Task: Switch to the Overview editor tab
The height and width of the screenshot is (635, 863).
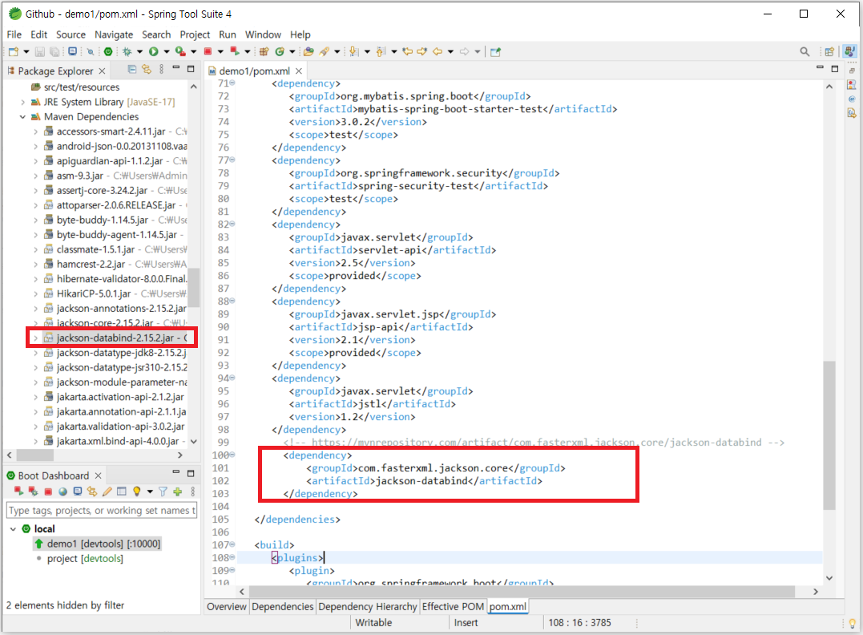Action: click(226, 606)
